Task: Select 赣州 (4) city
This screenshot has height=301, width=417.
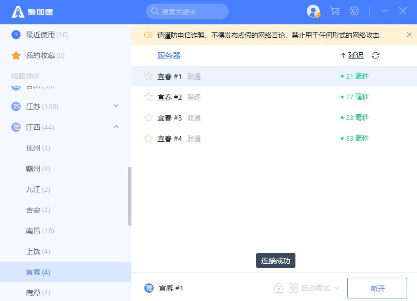Action: [x=66, y=169]
